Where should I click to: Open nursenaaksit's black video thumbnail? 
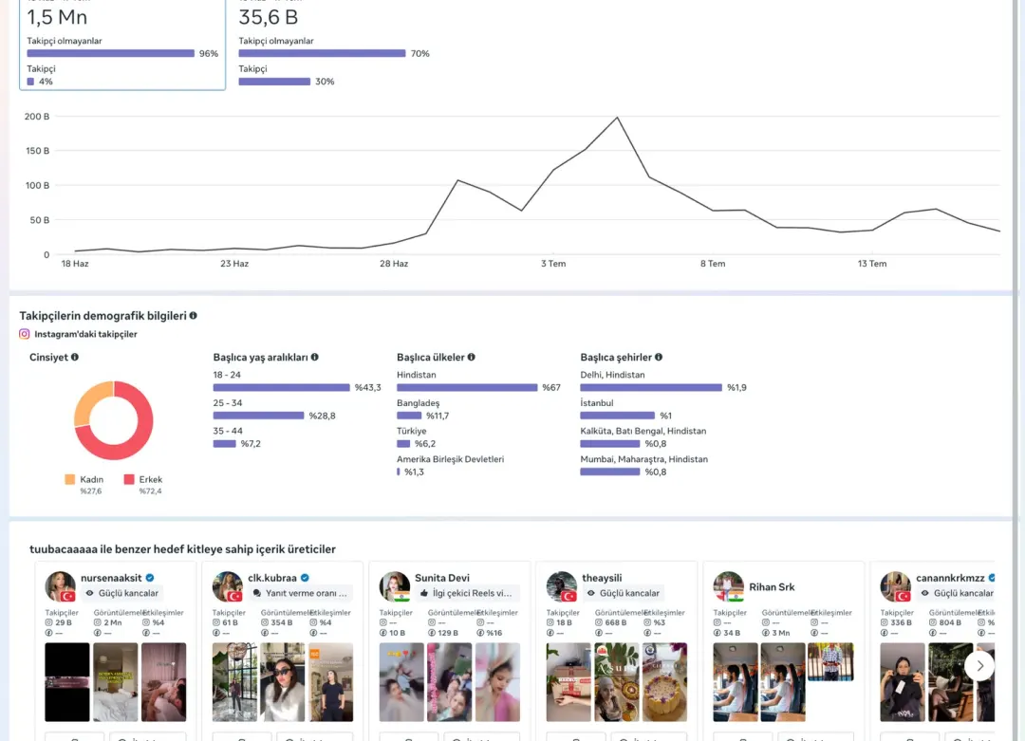click(x=67, y=681)
